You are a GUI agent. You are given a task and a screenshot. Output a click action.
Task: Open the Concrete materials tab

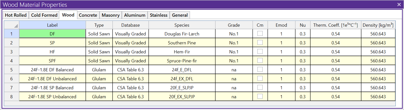(88, 15)
